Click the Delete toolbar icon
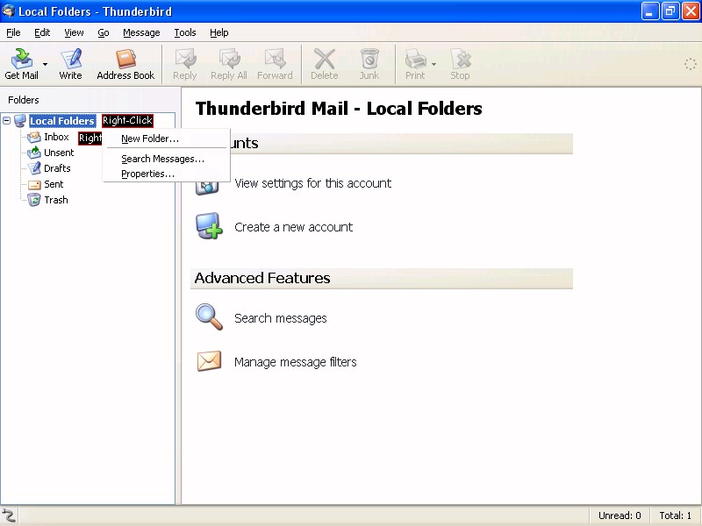The width and height of the screenshot is (702, 526). click(324, 64)
